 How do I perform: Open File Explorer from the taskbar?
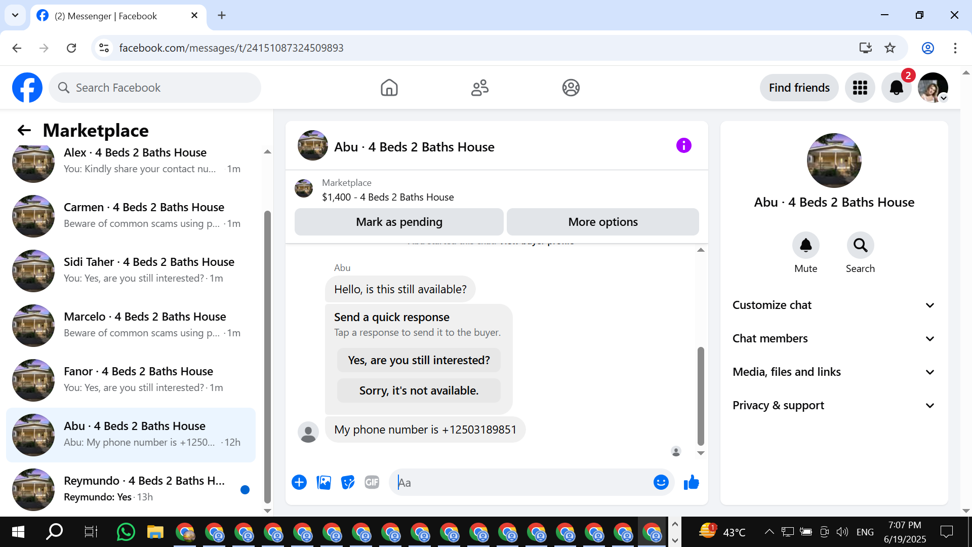click(155, 532)
